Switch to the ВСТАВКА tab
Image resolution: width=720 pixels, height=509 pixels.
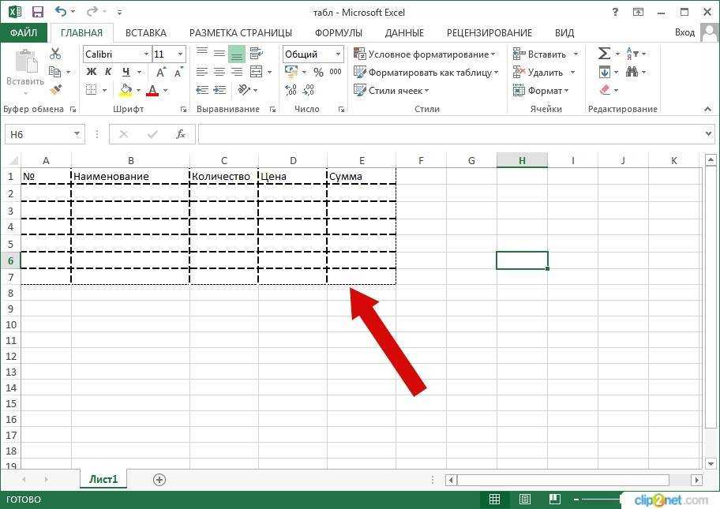146,33
